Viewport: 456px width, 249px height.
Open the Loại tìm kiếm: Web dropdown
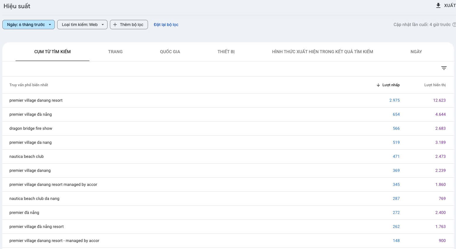pos(82,25)
